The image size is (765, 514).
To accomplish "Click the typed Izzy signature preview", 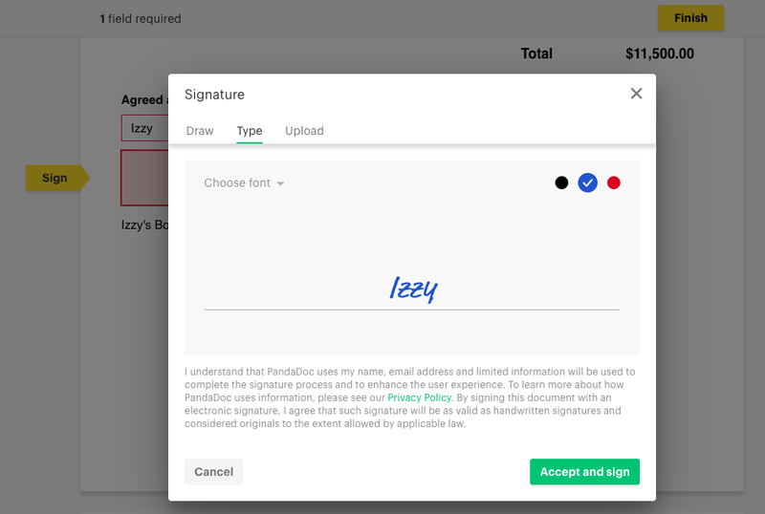I will click(414, 289).
